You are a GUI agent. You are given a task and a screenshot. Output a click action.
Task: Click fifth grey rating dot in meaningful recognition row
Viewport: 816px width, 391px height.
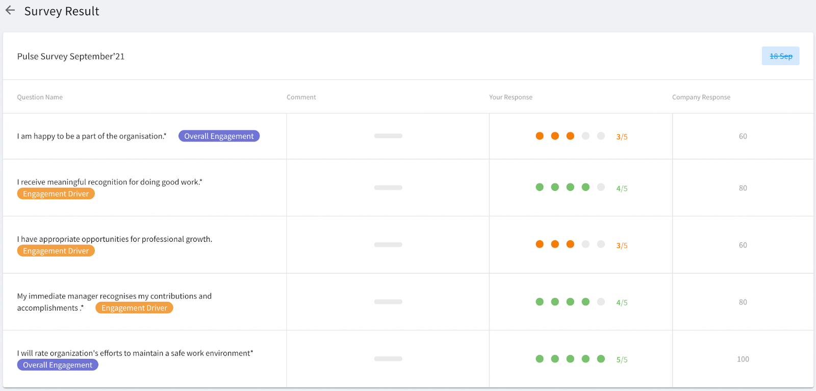[x=601, y=187]
